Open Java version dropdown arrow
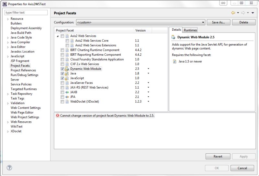 (x=148, y=73)
